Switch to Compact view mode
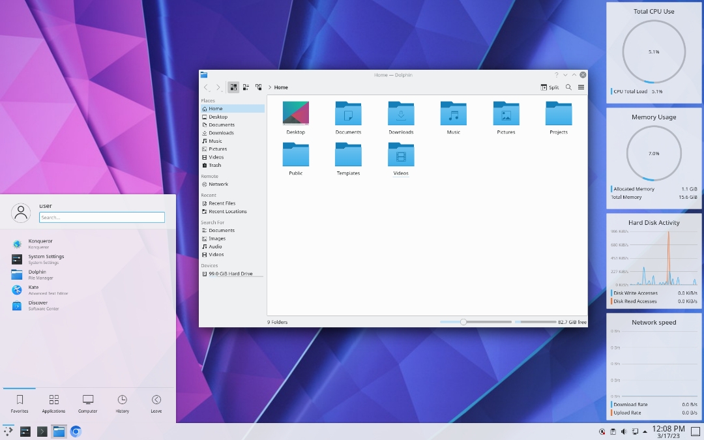 click(246, 87)
